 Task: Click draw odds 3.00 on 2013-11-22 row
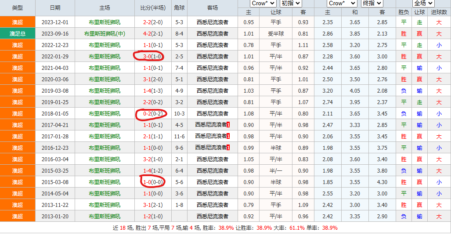point(355,205)
